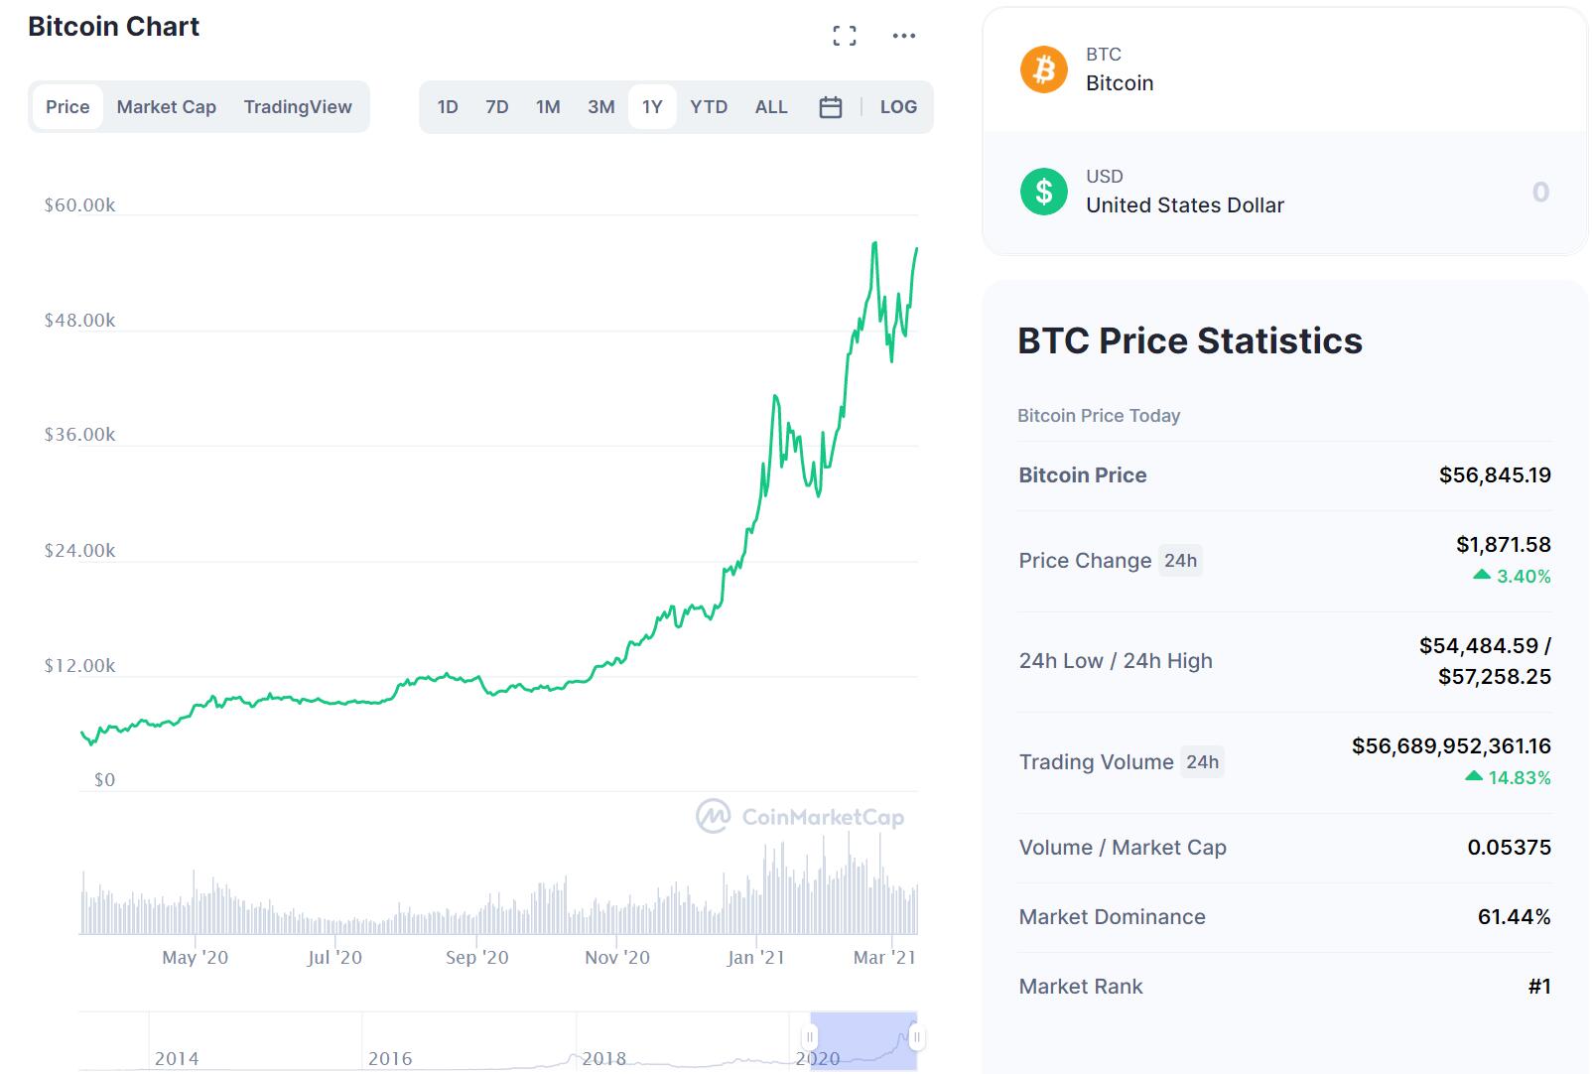Open the chart options ellipsis menu

coord(903,36)
